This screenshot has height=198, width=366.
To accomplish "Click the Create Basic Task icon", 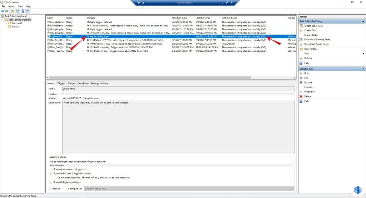I will click(301, 26).
